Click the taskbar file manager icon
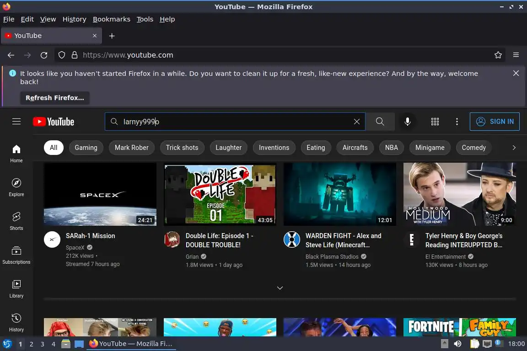 (66, 344)
